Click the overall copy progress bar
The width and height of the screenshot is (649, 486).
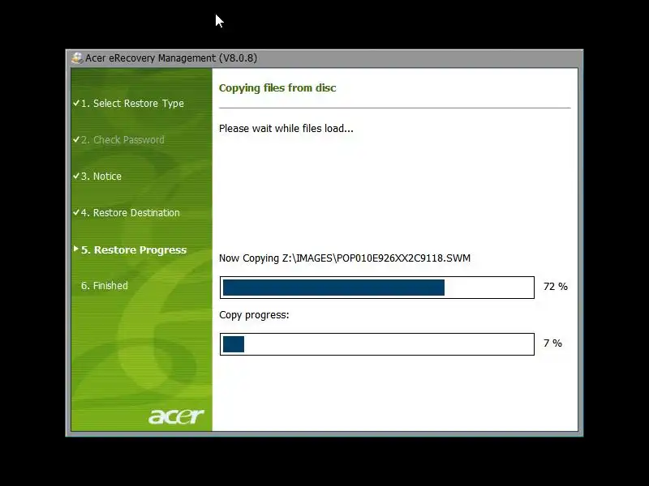(x=377, y=344)
